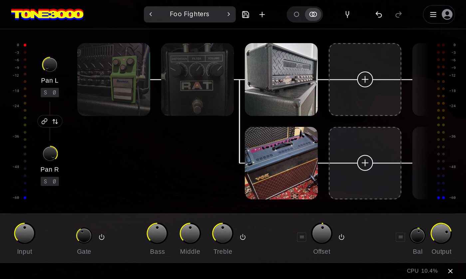Switch to mono single-circle mode
This screenshot has width=466, height=279.
pyautogui.click(x=296, y=14)
